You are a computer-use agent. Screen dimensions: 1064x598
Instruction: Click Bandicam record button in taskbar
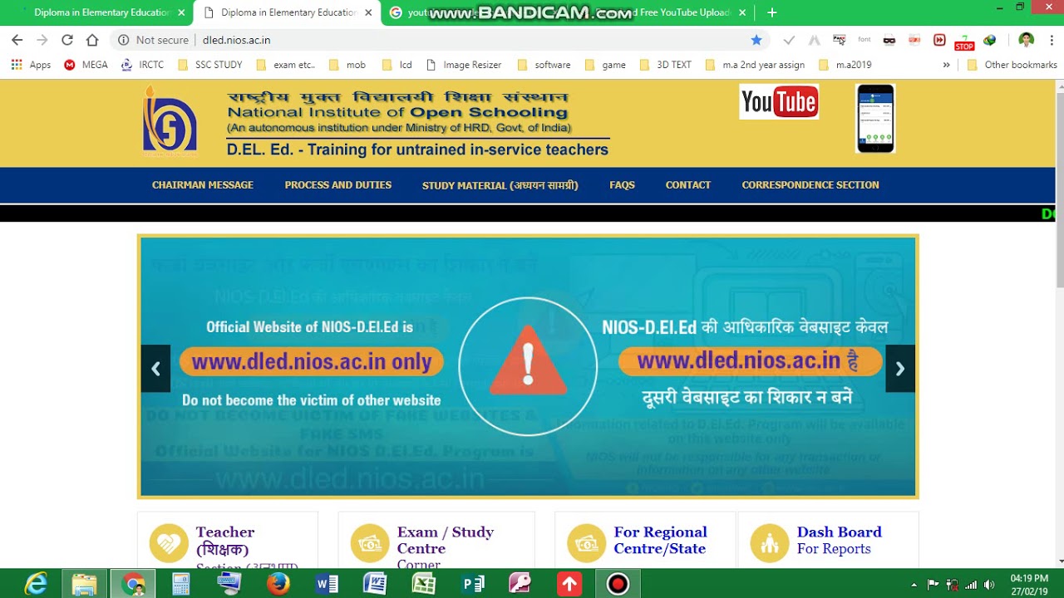pos(618,585)
